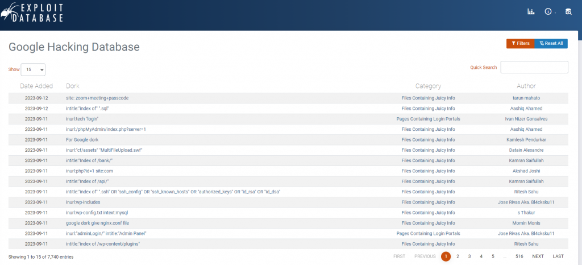Open dork inurl:php?id=1 site:com
The height and width of the screenshot is (265, 582).
pyautogui.click(x=89, y=171)
